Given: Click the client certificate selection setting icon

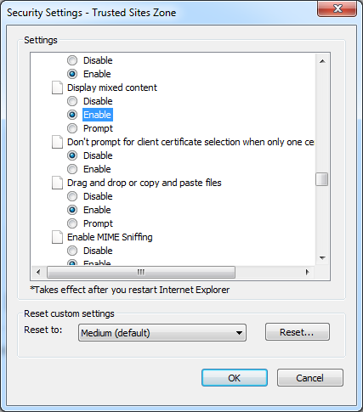Looking at the screenshot, I should pos(57,142).
